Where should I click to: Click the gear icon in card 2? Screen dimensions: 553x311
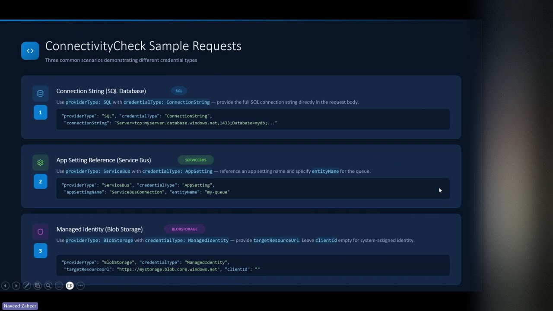[x=40, y=162]
